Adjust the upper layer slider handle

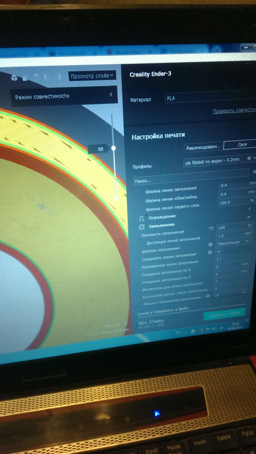tap(114, 148)
